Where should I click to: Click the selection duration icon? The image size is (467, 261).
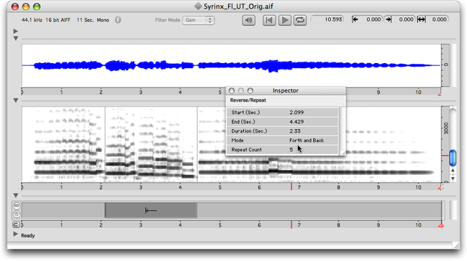pos(421,19)
